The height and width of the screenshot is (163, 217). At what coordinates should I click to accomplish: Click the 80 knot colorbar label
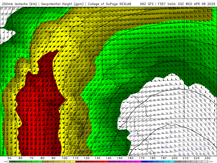[x=42, y=158]
